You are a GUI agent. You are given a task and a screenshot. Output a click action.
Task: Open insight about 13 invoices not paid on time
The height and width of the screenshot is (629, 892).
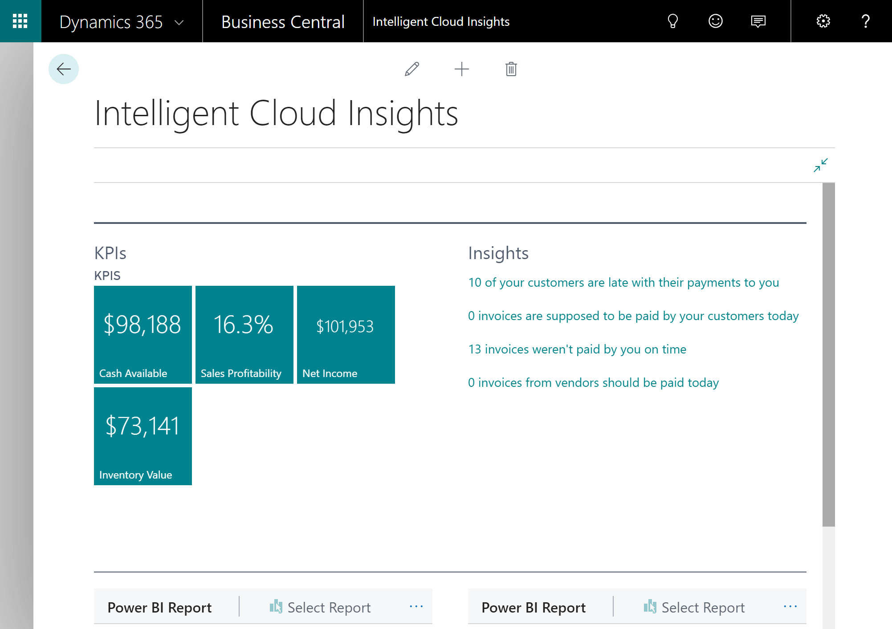point(577,349)
